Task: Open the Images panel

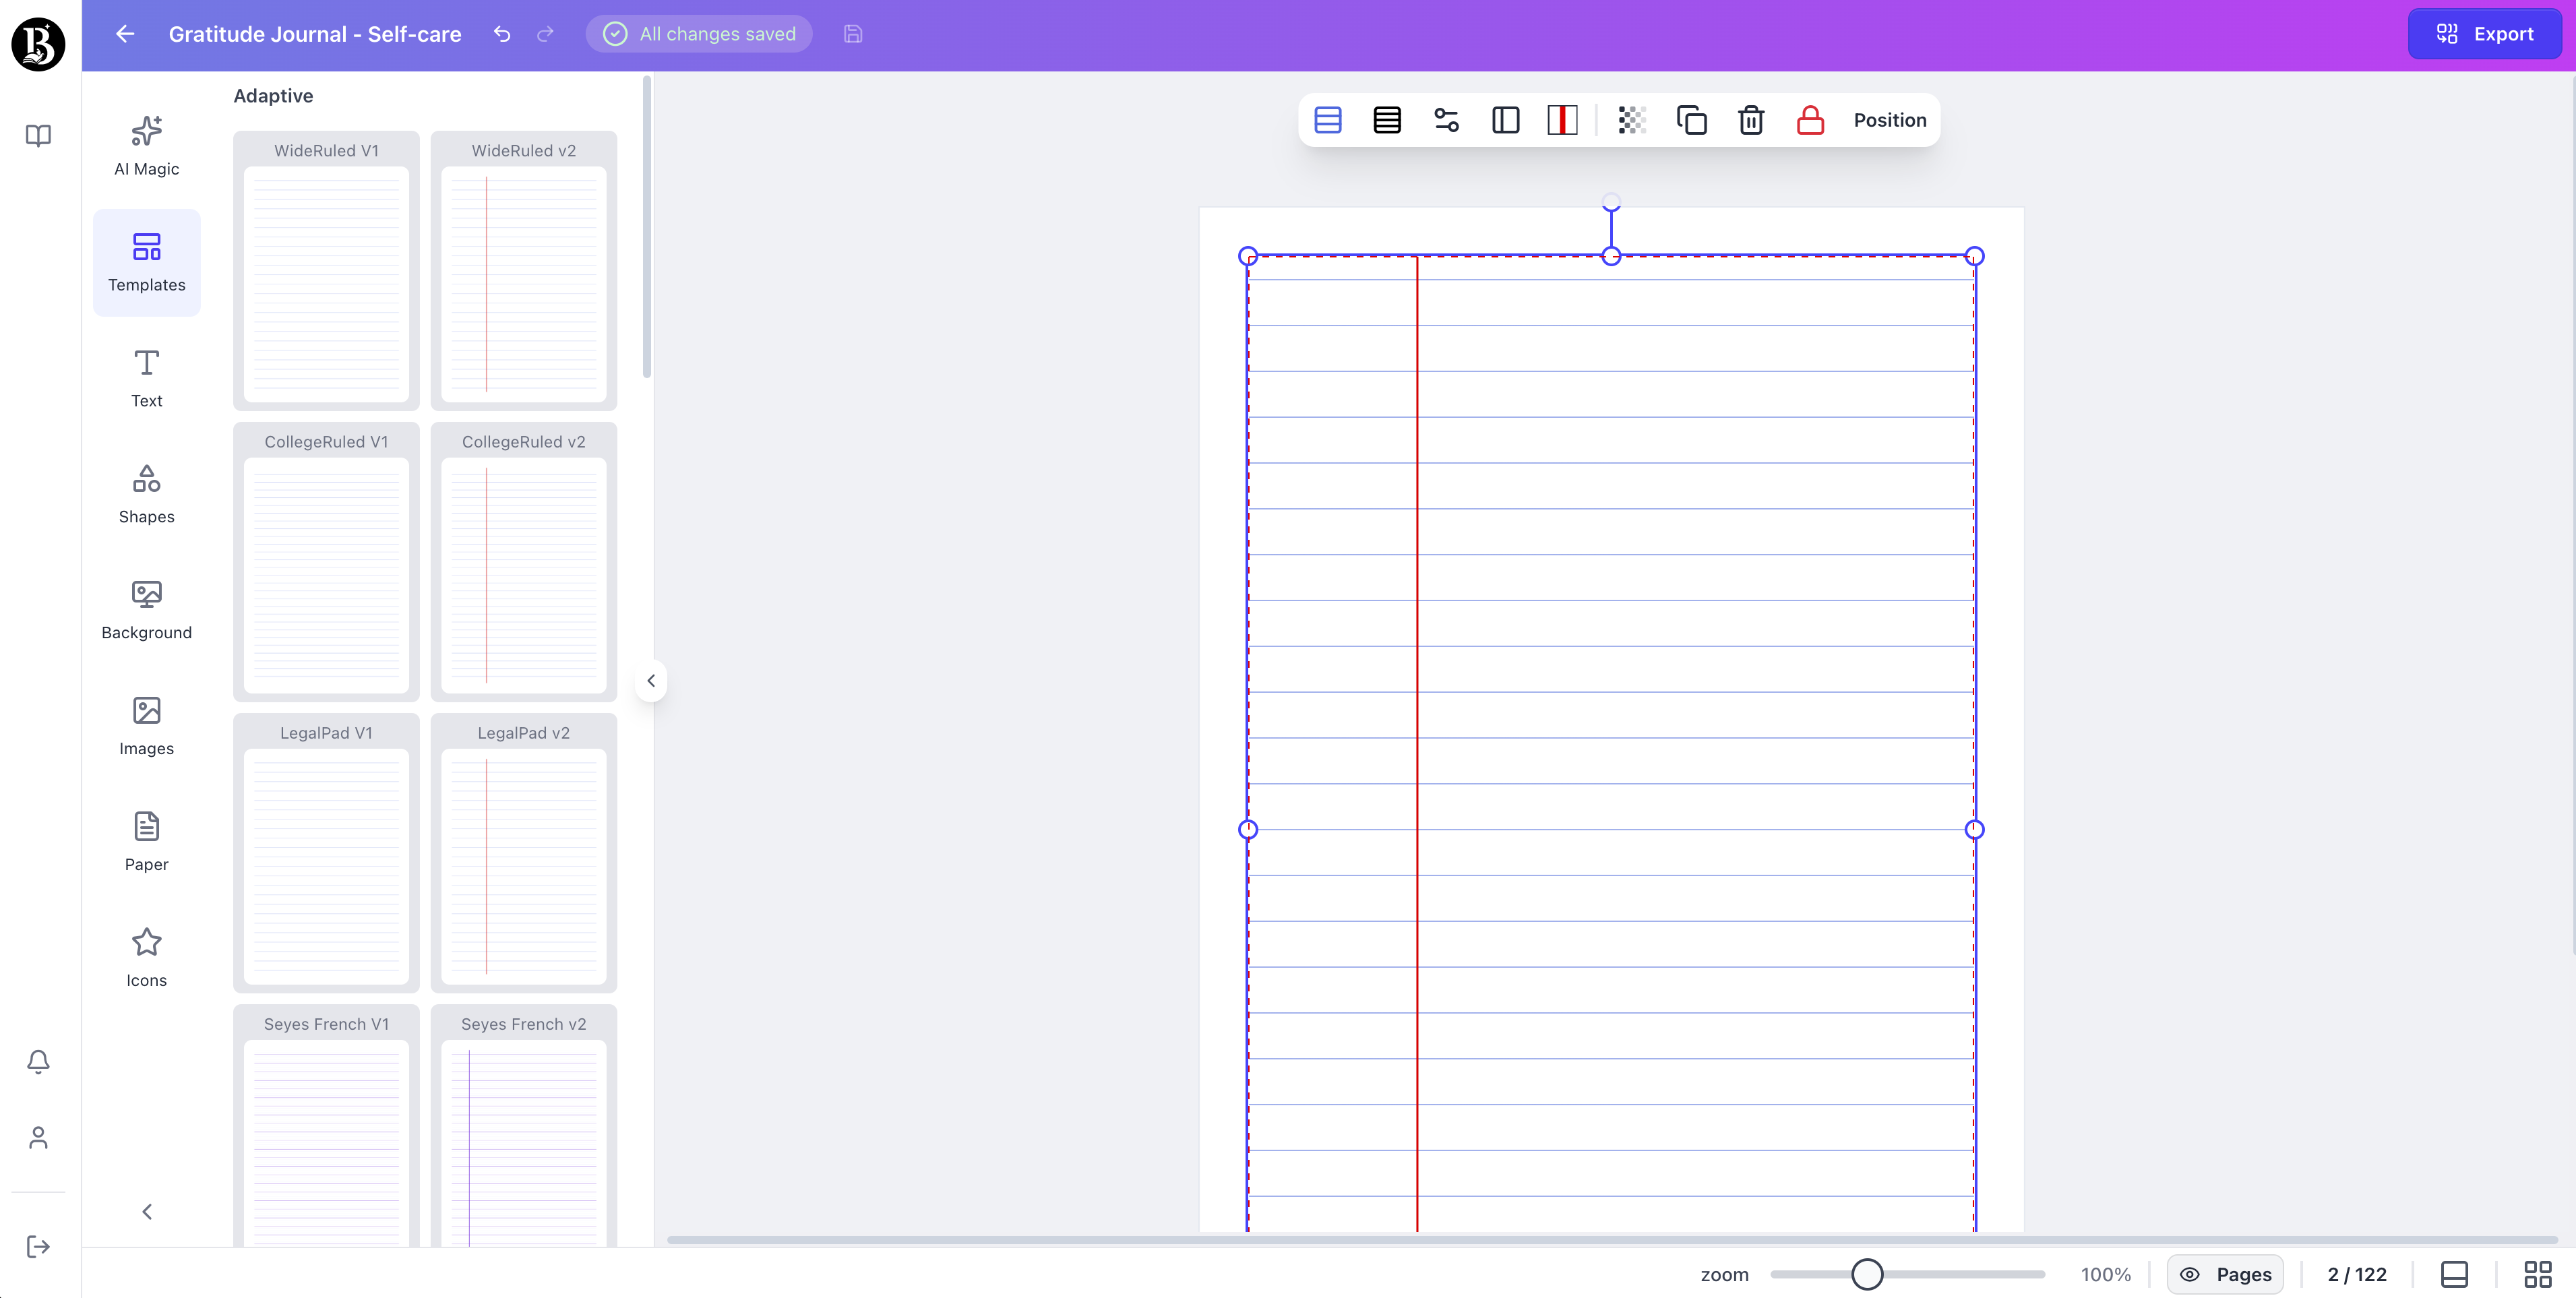Action: point(146,725)
